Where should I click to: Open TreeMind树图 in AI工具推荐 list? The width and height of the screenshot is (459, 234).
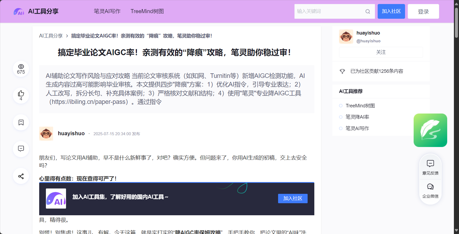[x=360, y=106]
